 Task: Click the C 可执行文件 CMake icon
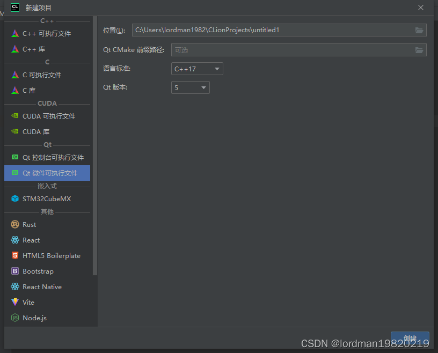(x=15, y=75)
